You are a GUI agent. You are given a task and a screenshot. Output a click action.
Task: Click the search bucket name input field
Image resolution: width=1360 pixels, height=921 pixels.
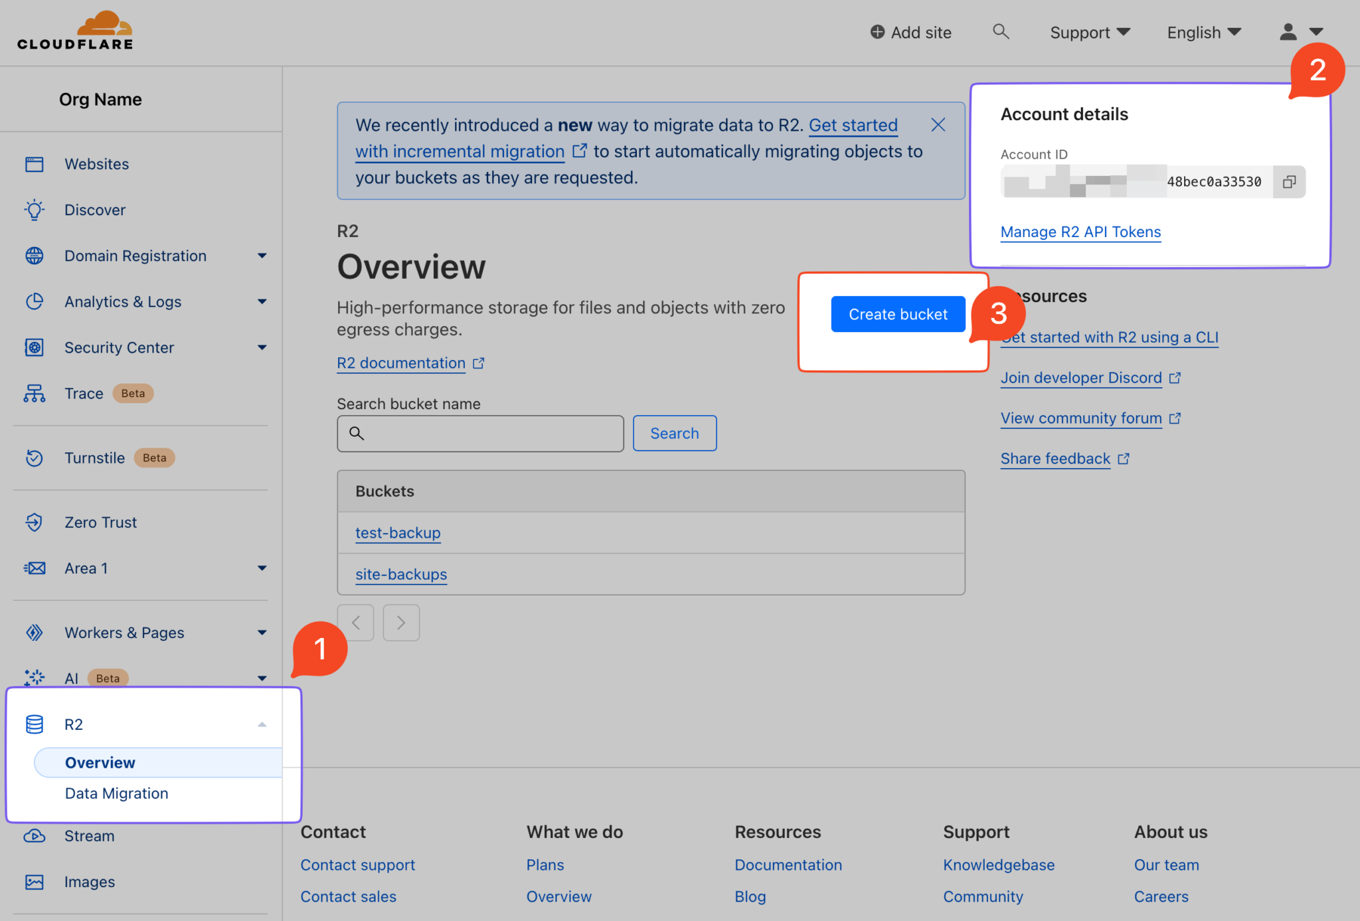480,433
